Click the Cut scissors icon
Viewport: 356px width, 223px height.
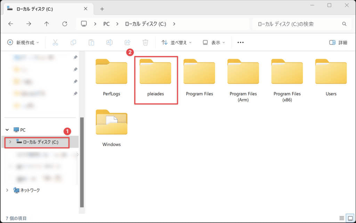[55, 43]
